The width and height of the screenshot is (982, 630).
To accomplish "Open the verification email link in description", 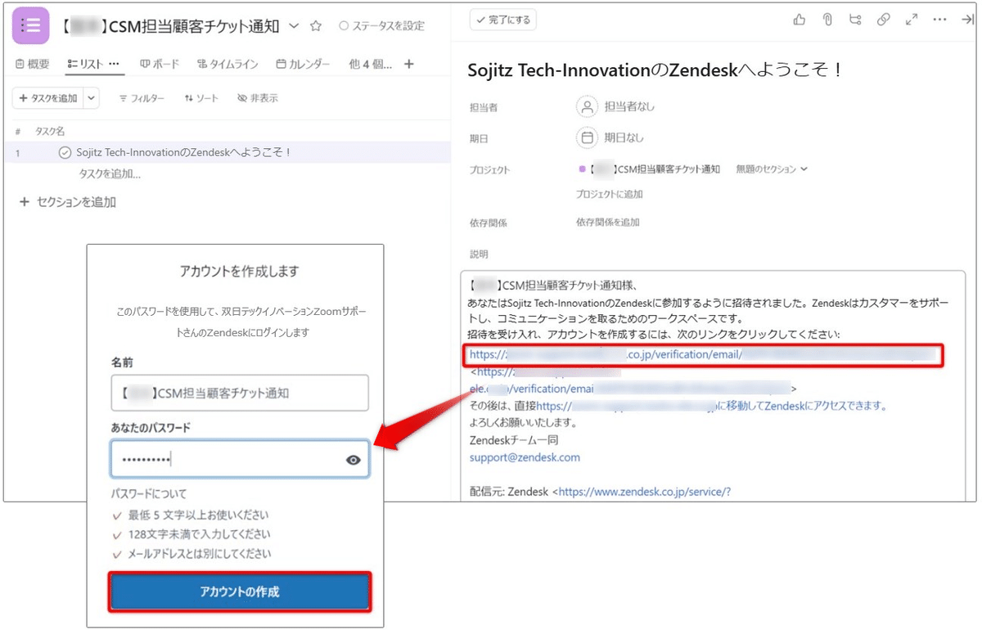I will [x=703, y=354].
